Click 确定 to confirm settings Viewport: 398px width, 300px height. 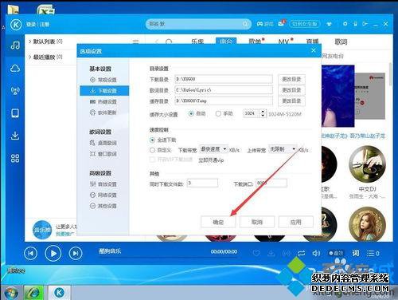point(218,222)
